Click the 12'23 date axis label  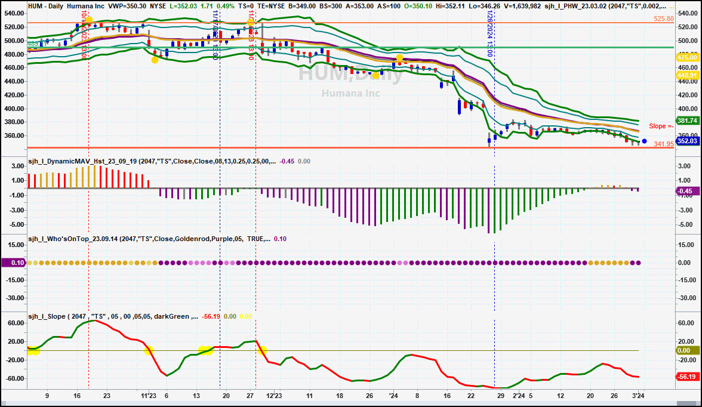click(274, 396)
